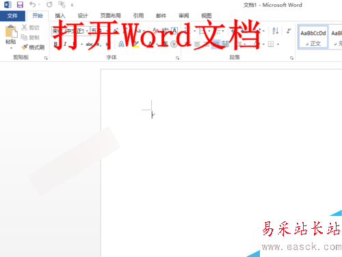Switch to the View (视图) tab
This screenshot has width=342, height=257.
point(207,16)
